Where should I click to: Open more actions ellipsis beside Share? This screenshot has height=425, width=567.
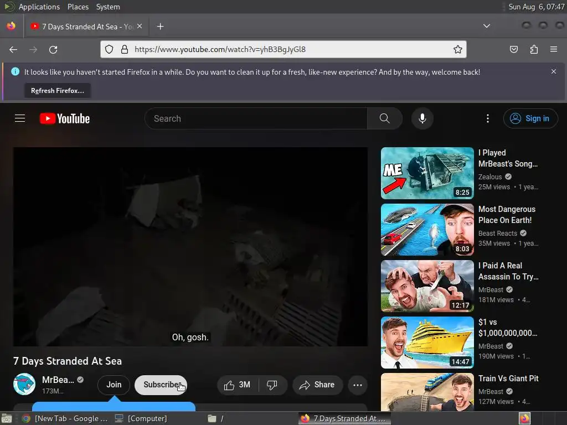[x=357, y=385]
